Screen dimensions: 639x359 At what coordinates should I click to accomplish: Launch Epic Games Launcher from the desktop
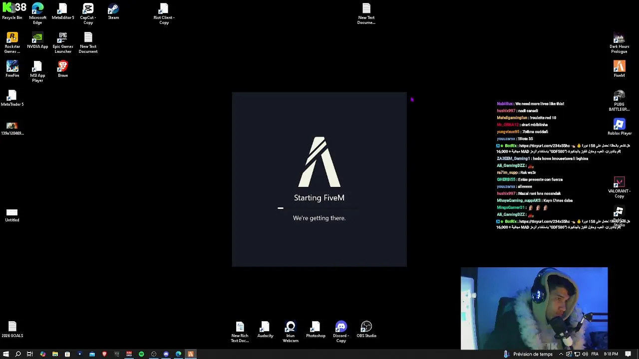tap(63, 43)
